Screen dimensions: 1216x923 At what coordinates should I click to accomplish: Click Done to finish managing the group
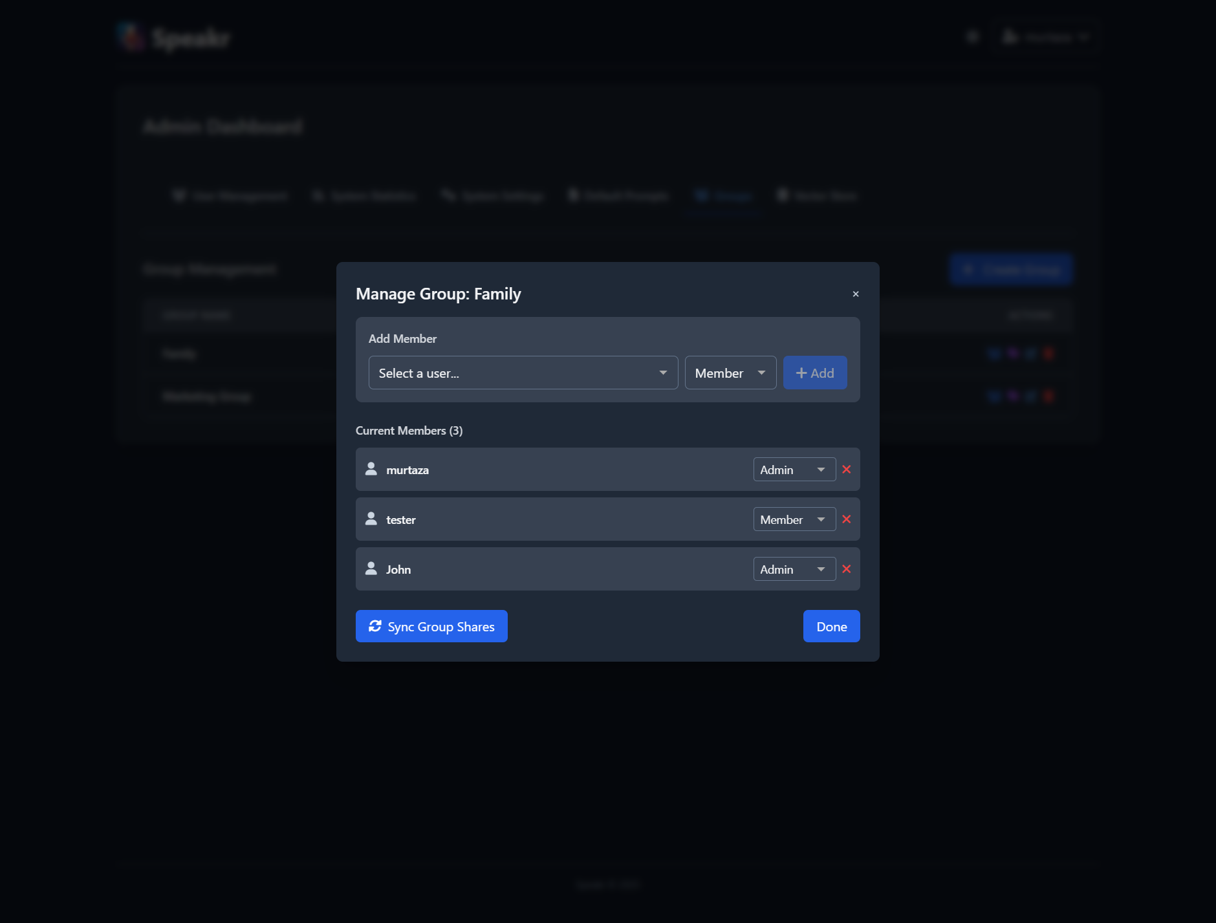831,626
